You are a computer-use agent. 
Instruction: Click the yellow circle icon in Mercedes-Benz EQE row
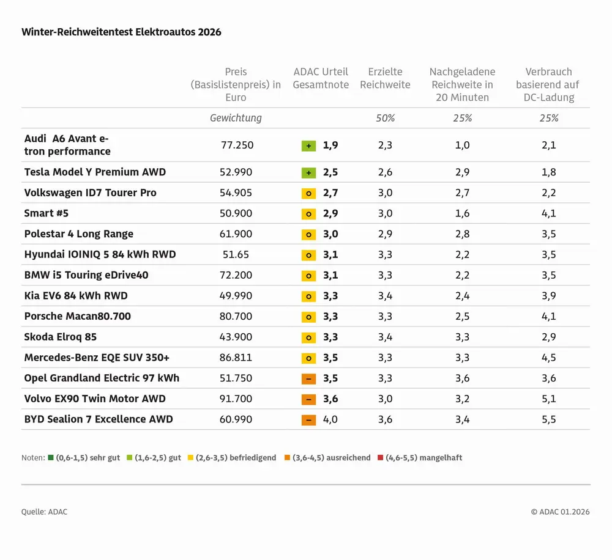pos(308,358)
